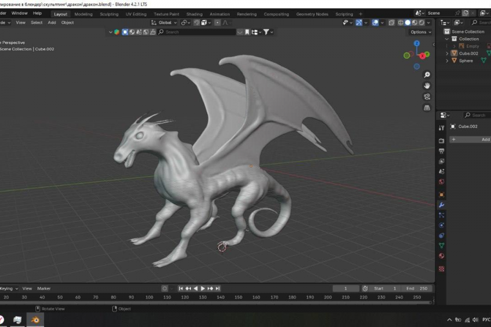
Task: Switch to the Shading workspace tab
Action: pyautogui.click(x=194, y=14)
